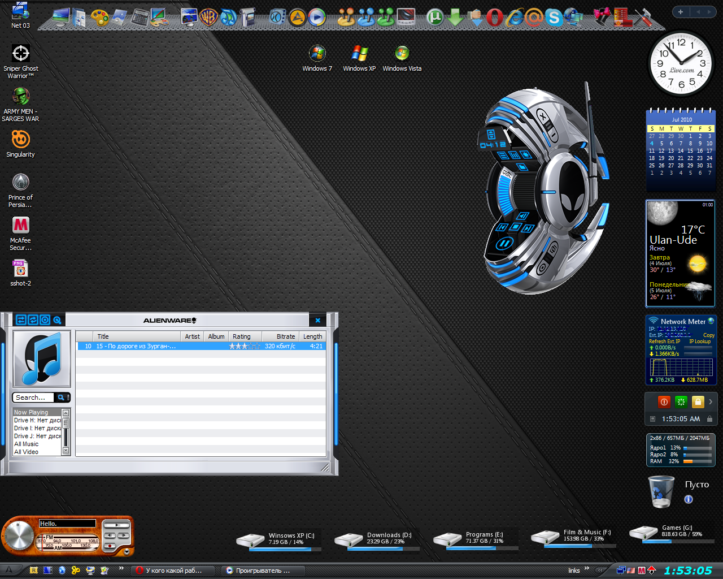This screenshot has width=723, height=579.
Task: Expand the radio gadget with its down arrow
Action: point(127,552)
